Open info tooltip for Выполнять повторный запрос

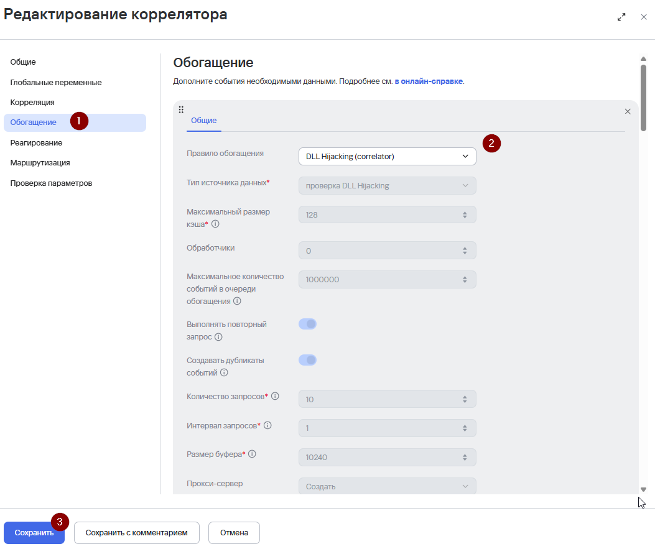218,337
